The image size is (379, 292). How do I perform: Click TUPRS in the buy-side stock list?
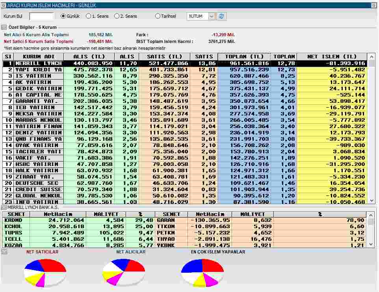[13, 232]
